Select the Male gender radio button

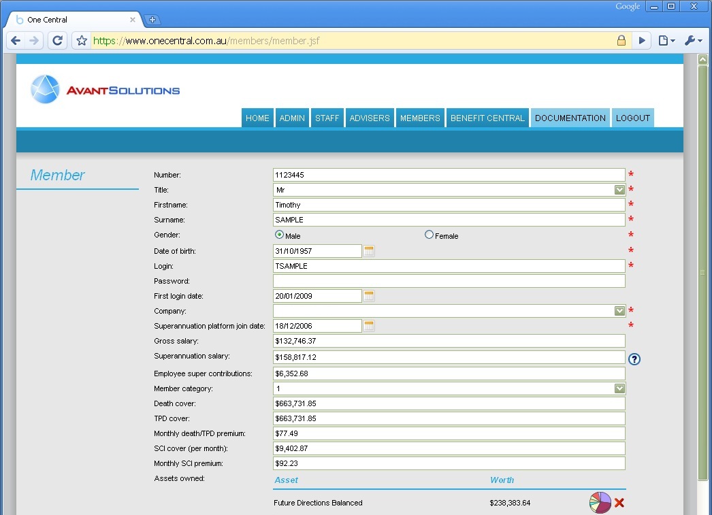tap(279, 235)
